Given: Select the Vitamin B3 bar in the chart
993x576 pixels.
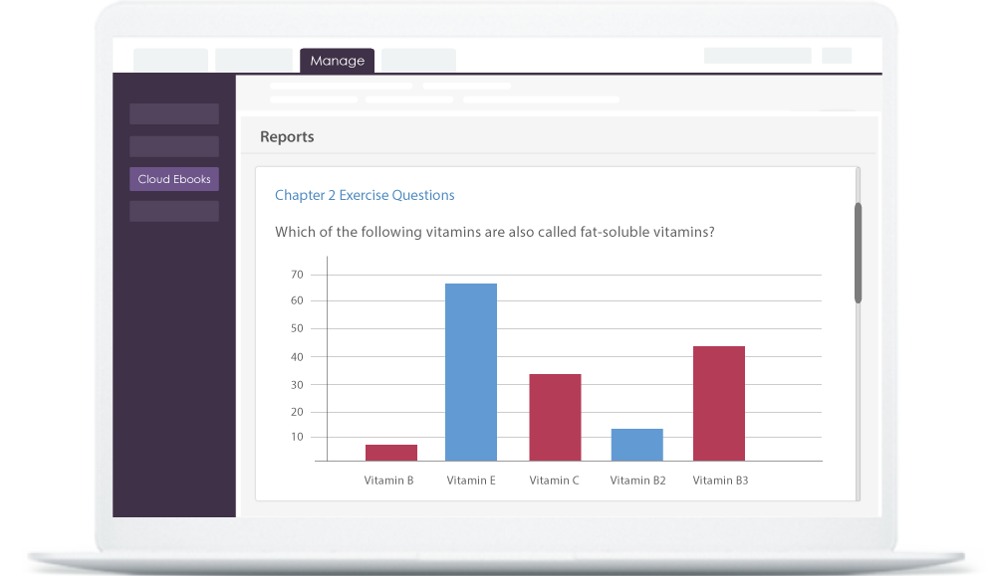Looking at the screenshot, I should tap(719, 403).
